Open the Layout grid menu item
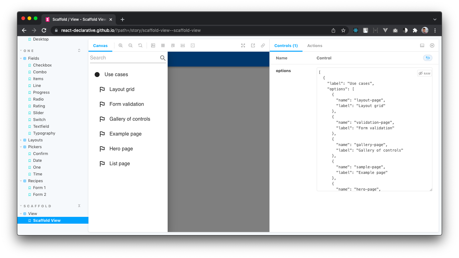The image size is (459, 258). [128, 89]
